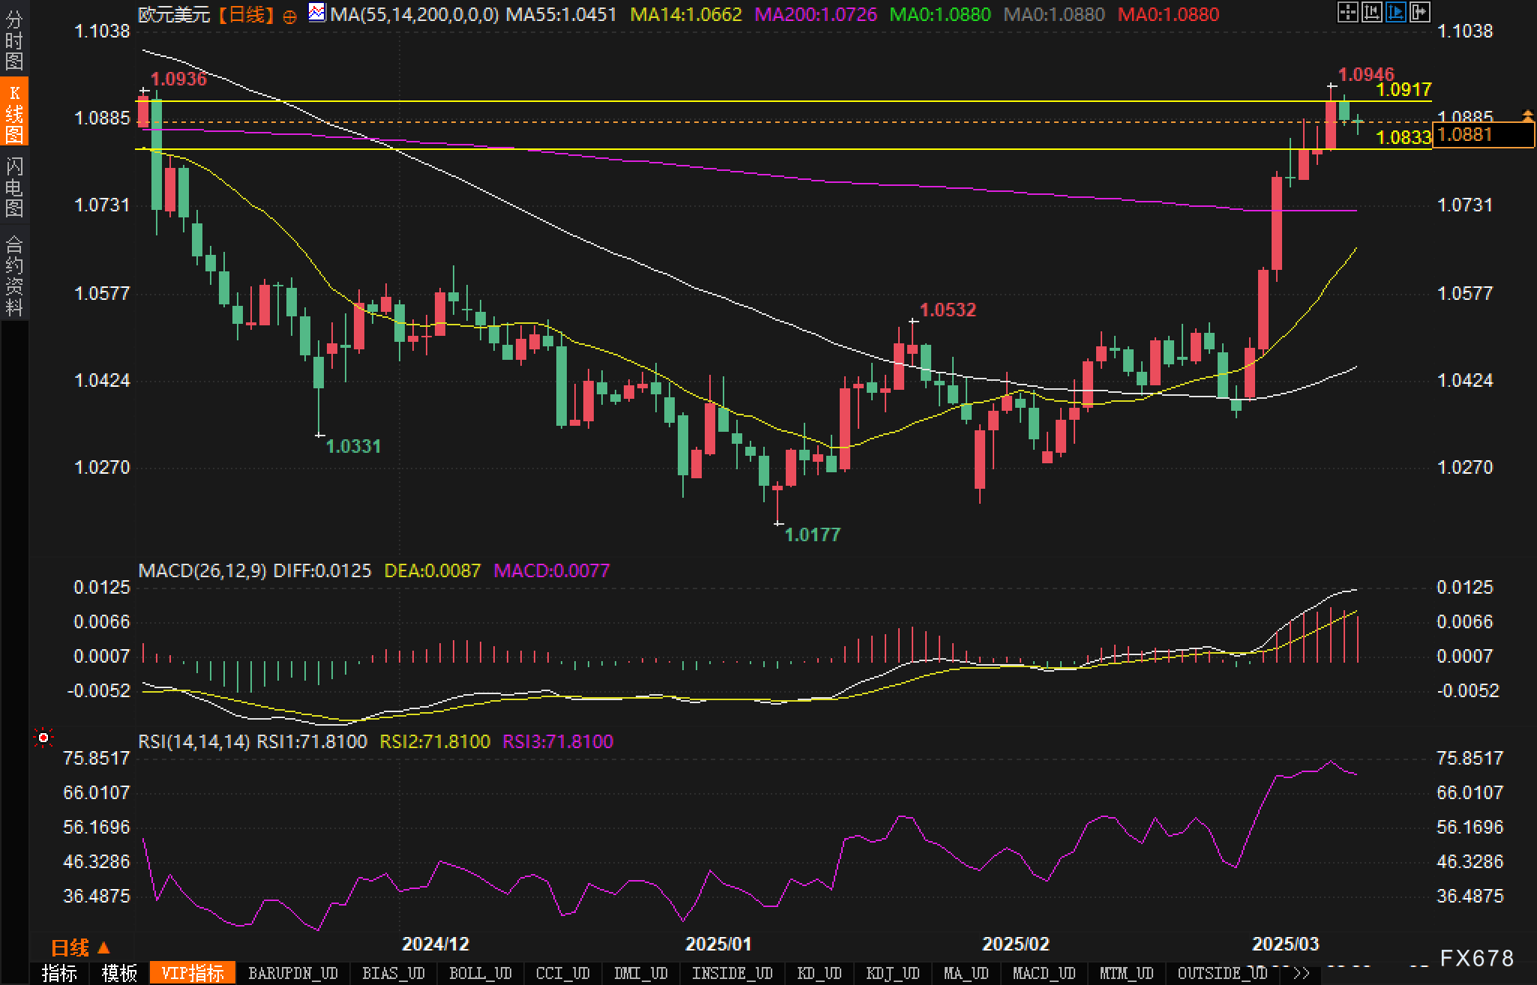Screen dimensions: 1537x985
Task: Apply the BOLL_UD indicator
Action: tap(480, 974)
